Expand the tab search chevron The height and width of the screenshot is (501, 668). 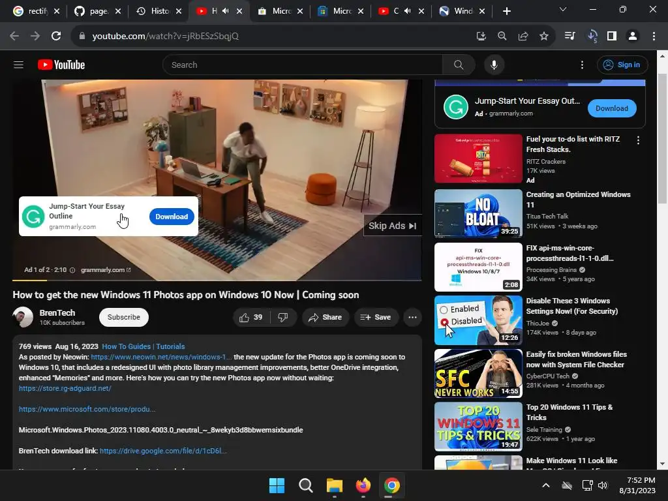point(563,9)
